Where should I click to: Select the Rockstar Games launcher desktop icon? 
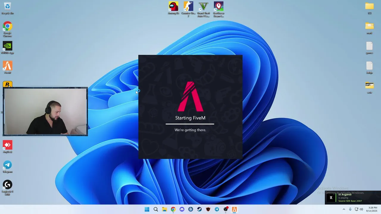pyautogui.click(x=7, y=84)
